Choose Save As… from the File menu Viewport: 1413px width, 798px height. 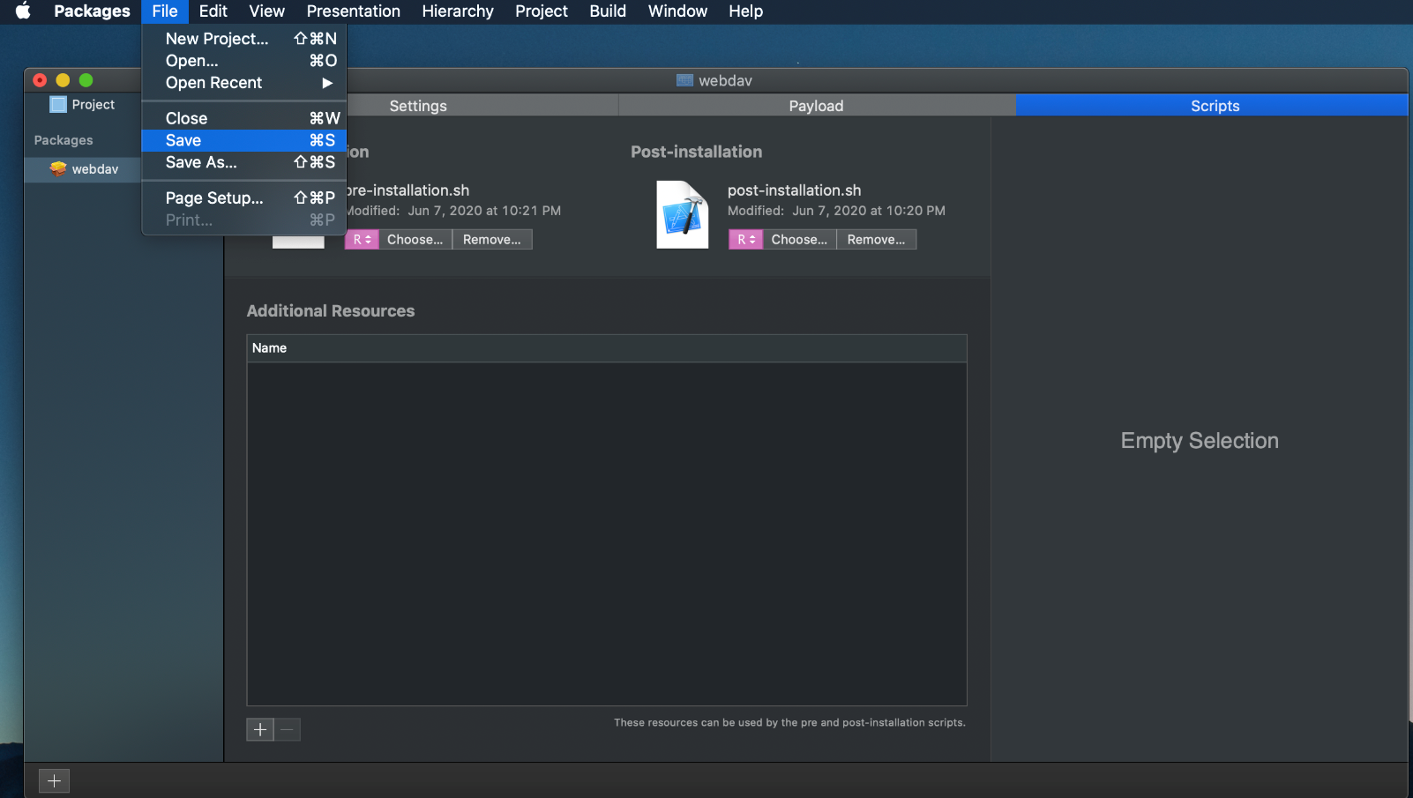(243, 162)
